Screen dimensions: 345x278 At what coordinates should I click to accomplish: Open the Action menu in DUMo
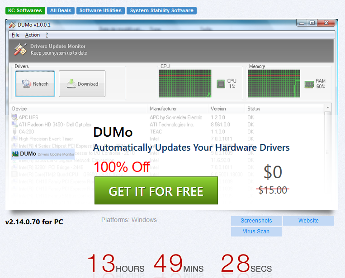pos(33,35)
